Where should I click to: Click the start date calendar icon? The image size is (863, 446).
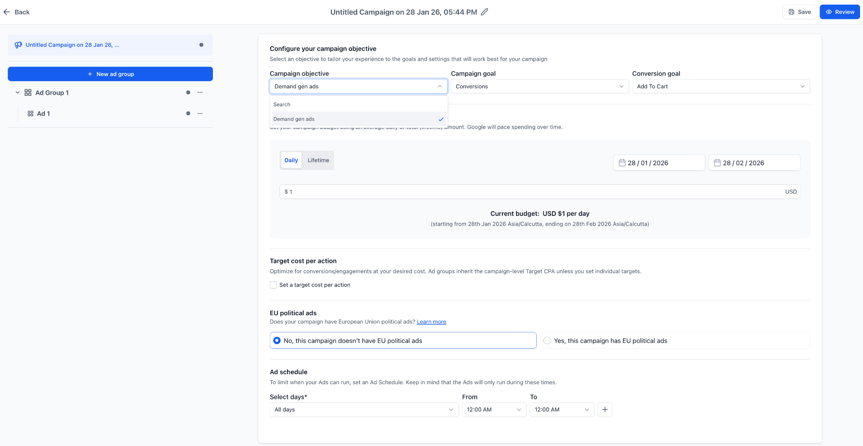[x=622, y=163]
